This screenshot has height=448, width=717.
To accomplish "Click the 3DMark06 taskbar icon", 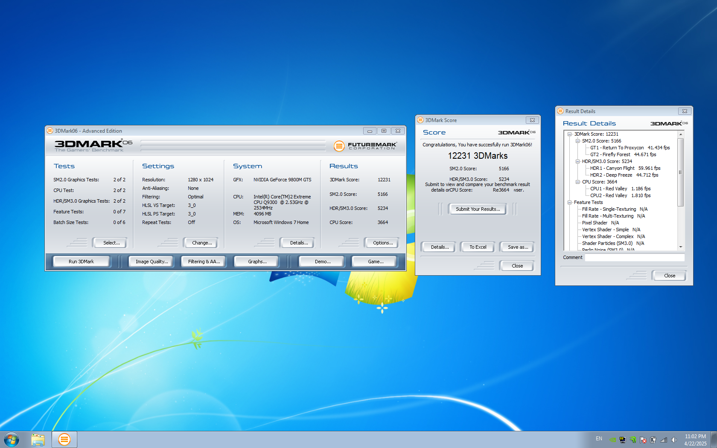I will (x=64, y=439).
